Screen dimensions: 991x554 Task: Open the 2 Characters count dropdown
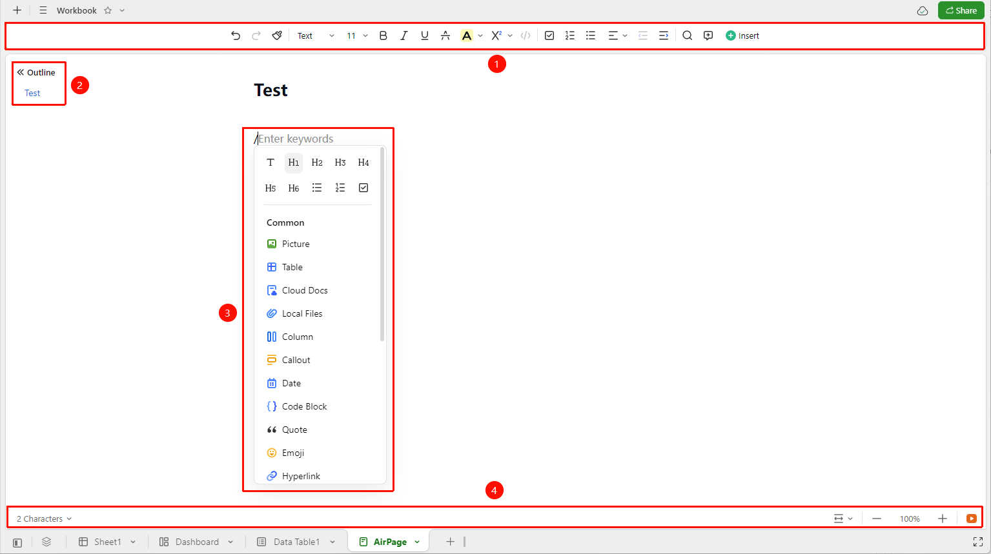(x=44, y=519)
